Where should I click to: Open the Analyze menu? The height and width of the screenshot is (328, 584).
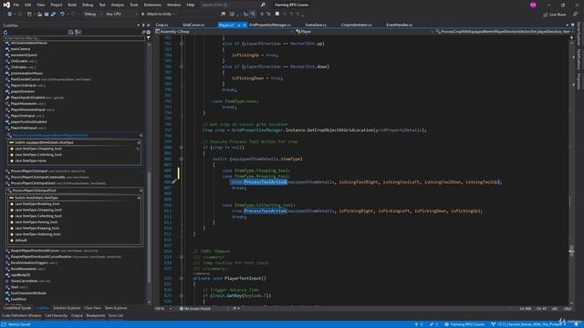(x=118, y=5)
